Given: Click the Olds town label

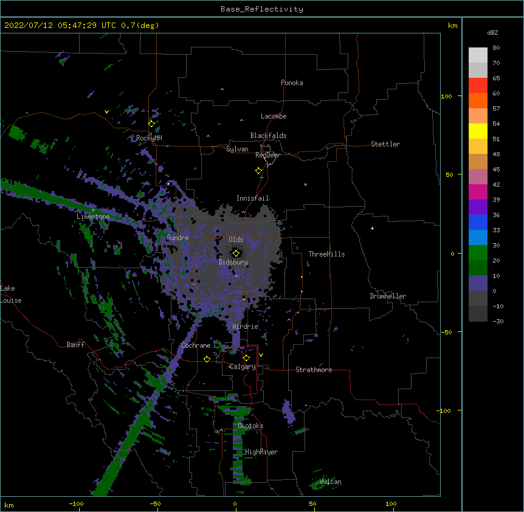Looking at the screenshot, I should (236, 240).
